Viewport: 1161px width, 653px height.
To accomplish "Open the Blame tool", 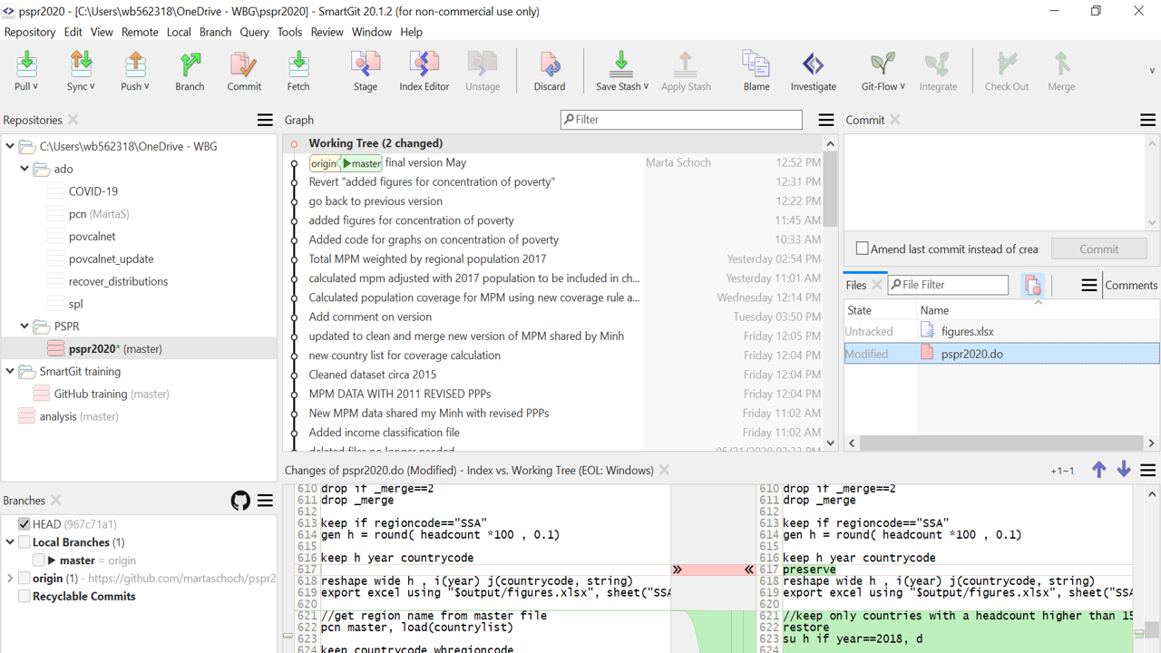I will [x=756, y=71].
